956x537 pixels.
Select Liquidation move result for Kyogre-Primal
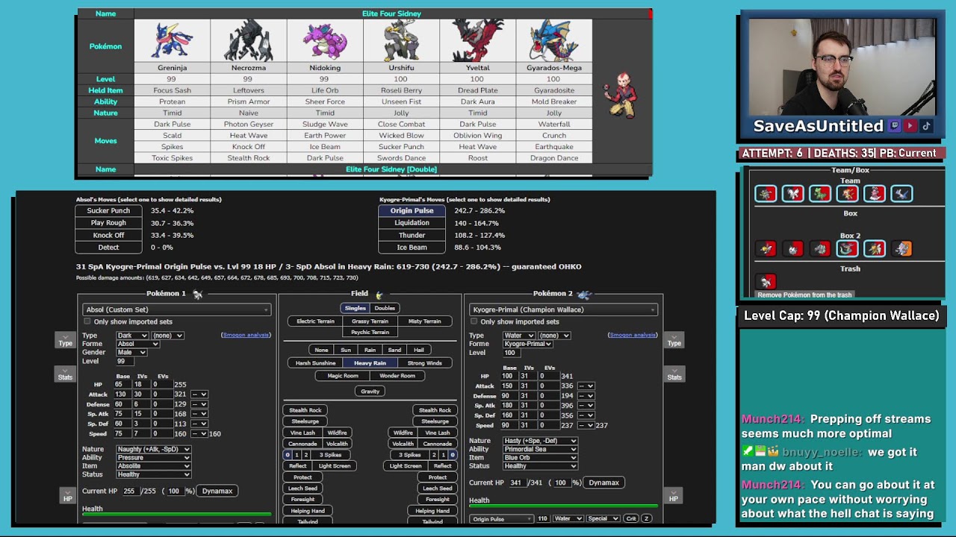pos(412,223)
